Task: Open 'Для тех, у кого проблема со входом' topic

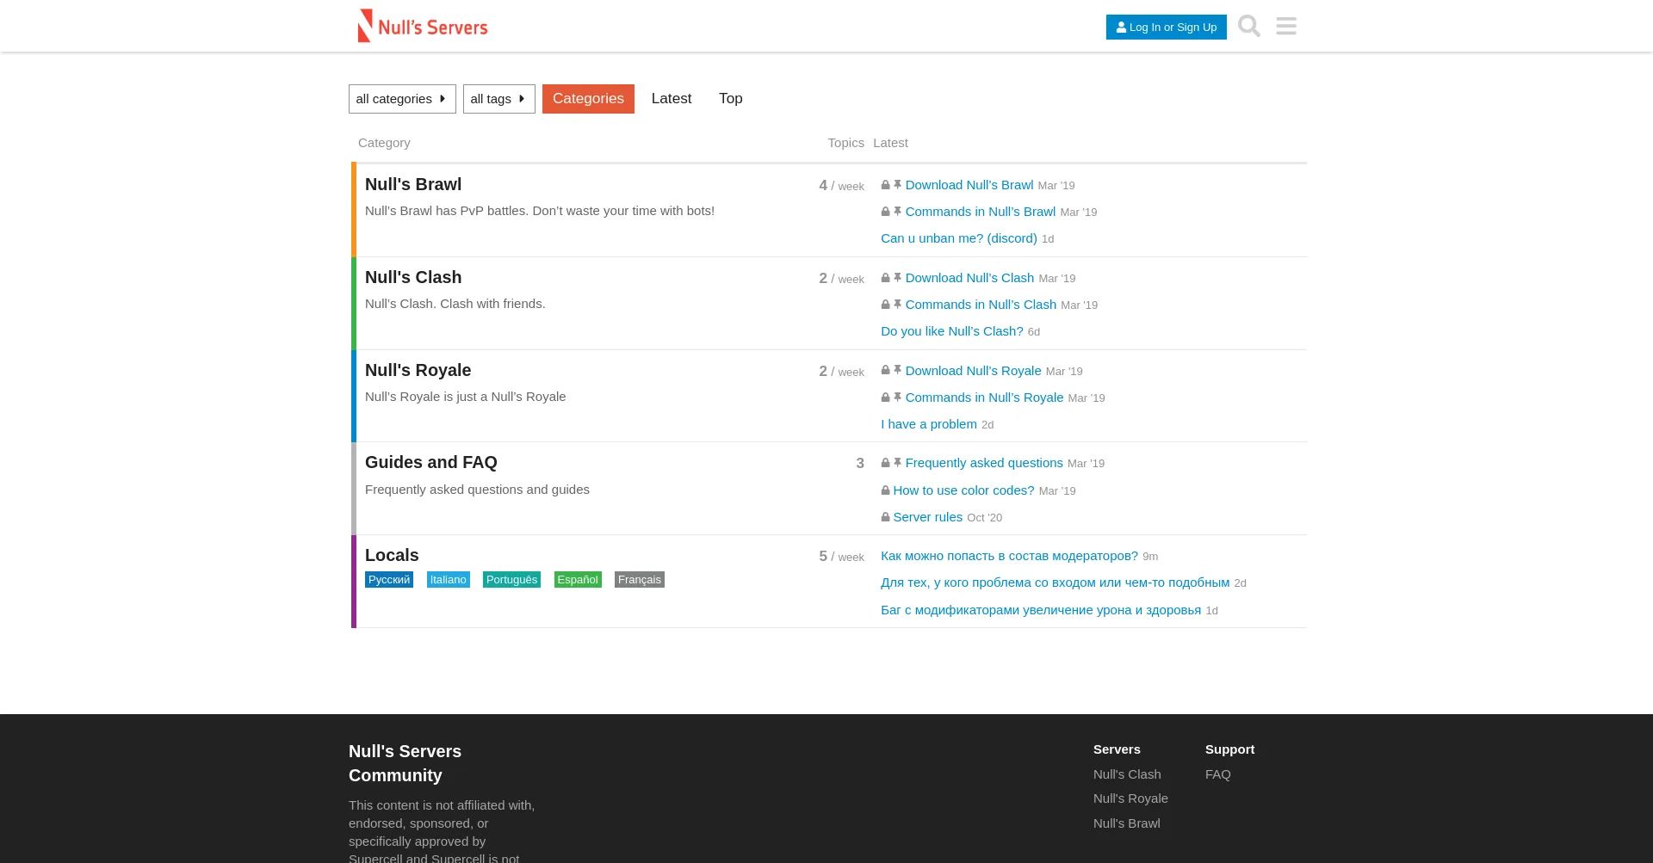Action: (x=1056, y=583)
